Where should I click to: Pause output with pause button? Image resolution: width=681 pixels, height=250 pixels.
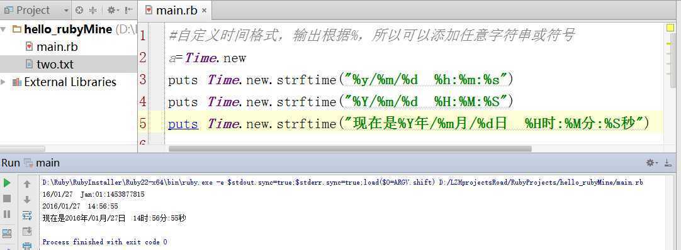click(x=7, y=214)
